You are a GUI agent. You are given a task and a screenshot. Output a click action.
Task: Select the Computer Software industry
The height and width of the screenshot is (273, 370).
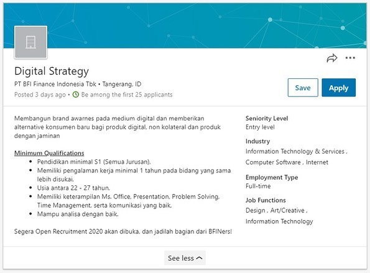pos(273,162)
